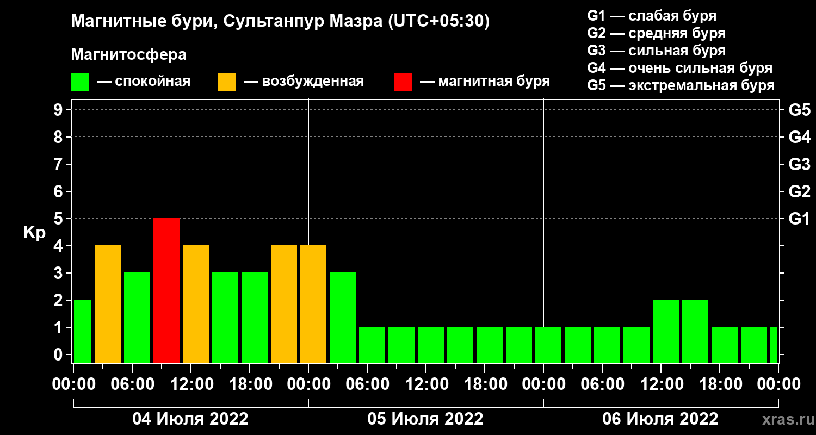Click the green Kp 2 bar ending 18:00 on 06 Июля

coord(695,331)
